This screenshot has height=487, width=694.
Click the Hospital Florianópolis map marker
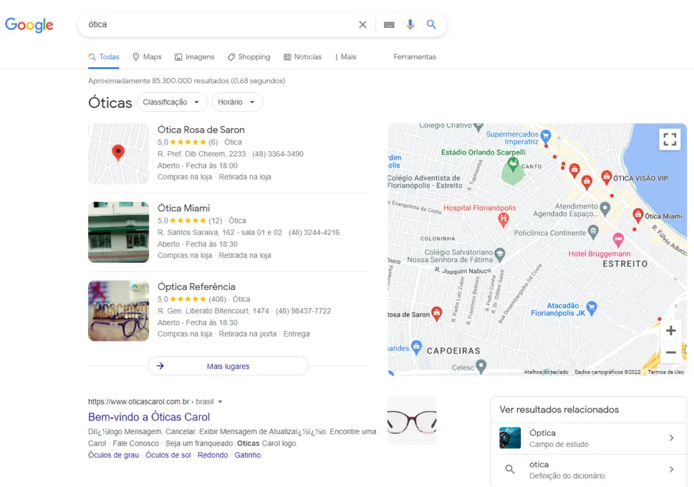click(504, 219)
